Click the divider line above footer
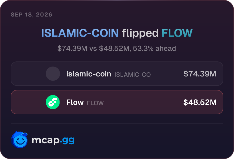The image size is (234, 159). pyautogui.click(x=117, y=124)
